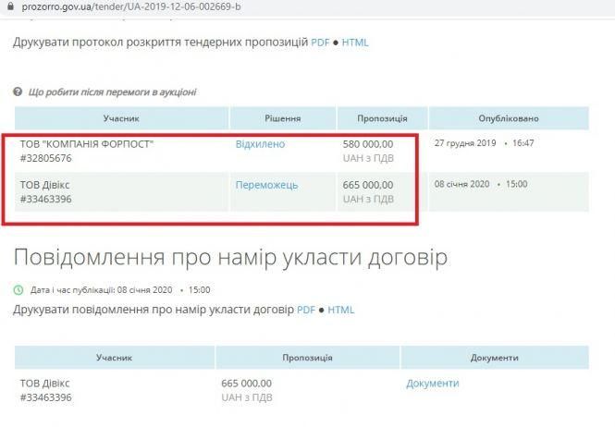This screenshot has height=427, width=615.
Task: Select code #33463396 in decisions table
Action: tap(46, 199)
